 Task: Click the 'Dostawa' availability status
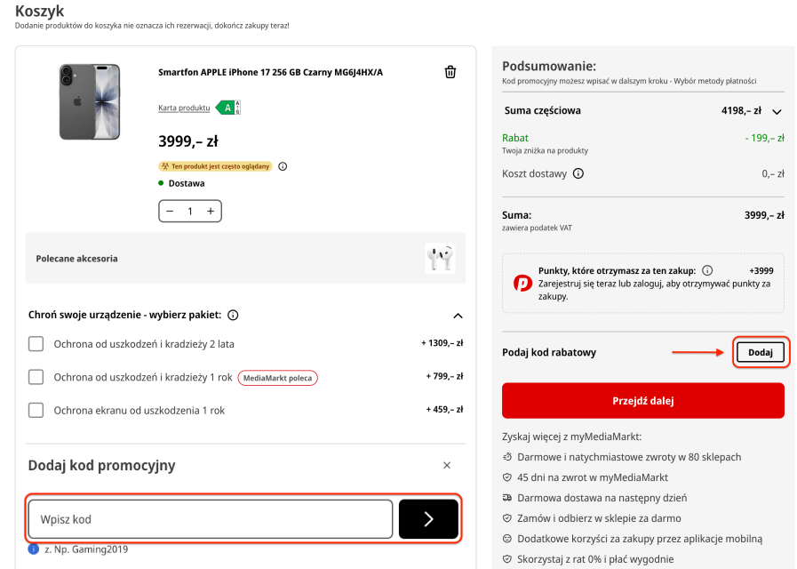coord(187,183)
